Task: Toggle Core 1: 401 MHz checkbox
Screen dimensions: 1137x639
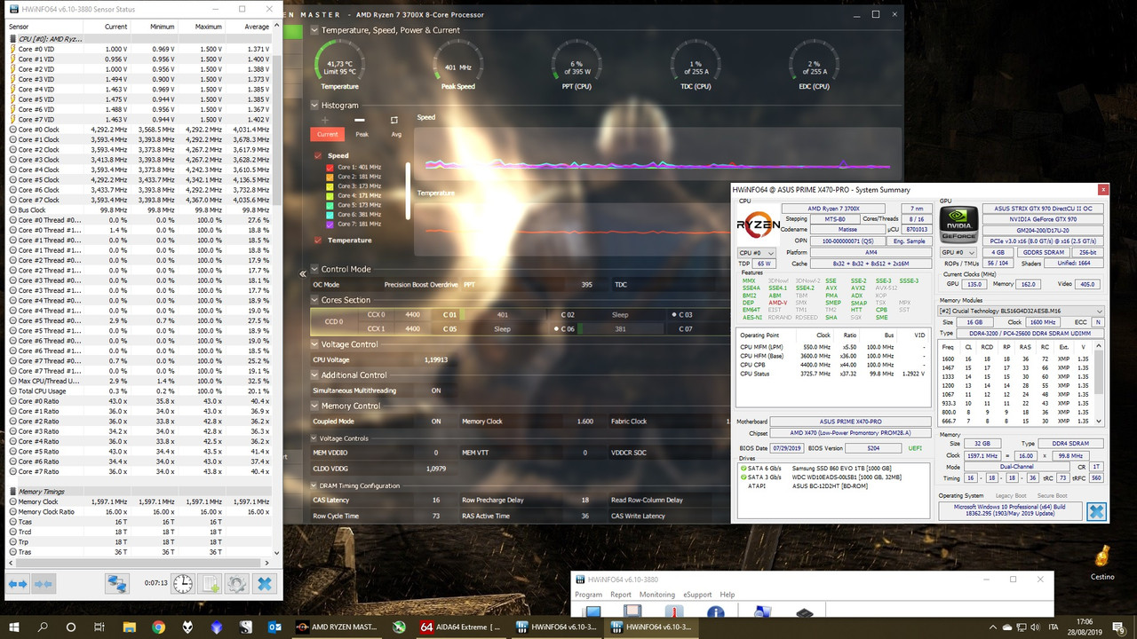Action: coord(330,167)
